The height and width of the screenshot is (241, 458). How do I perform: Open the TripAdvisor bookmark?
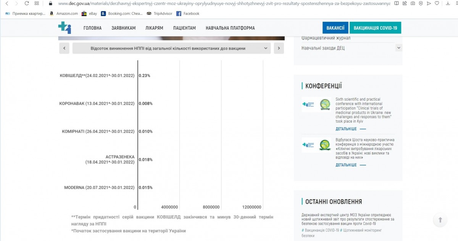pyautogui.click(x=159, y=14)
